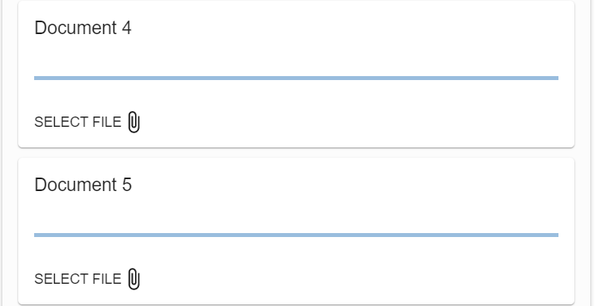Focus the blue underlined field of Document 4
The height and width of the screenshot is (306, 595).
296,64
